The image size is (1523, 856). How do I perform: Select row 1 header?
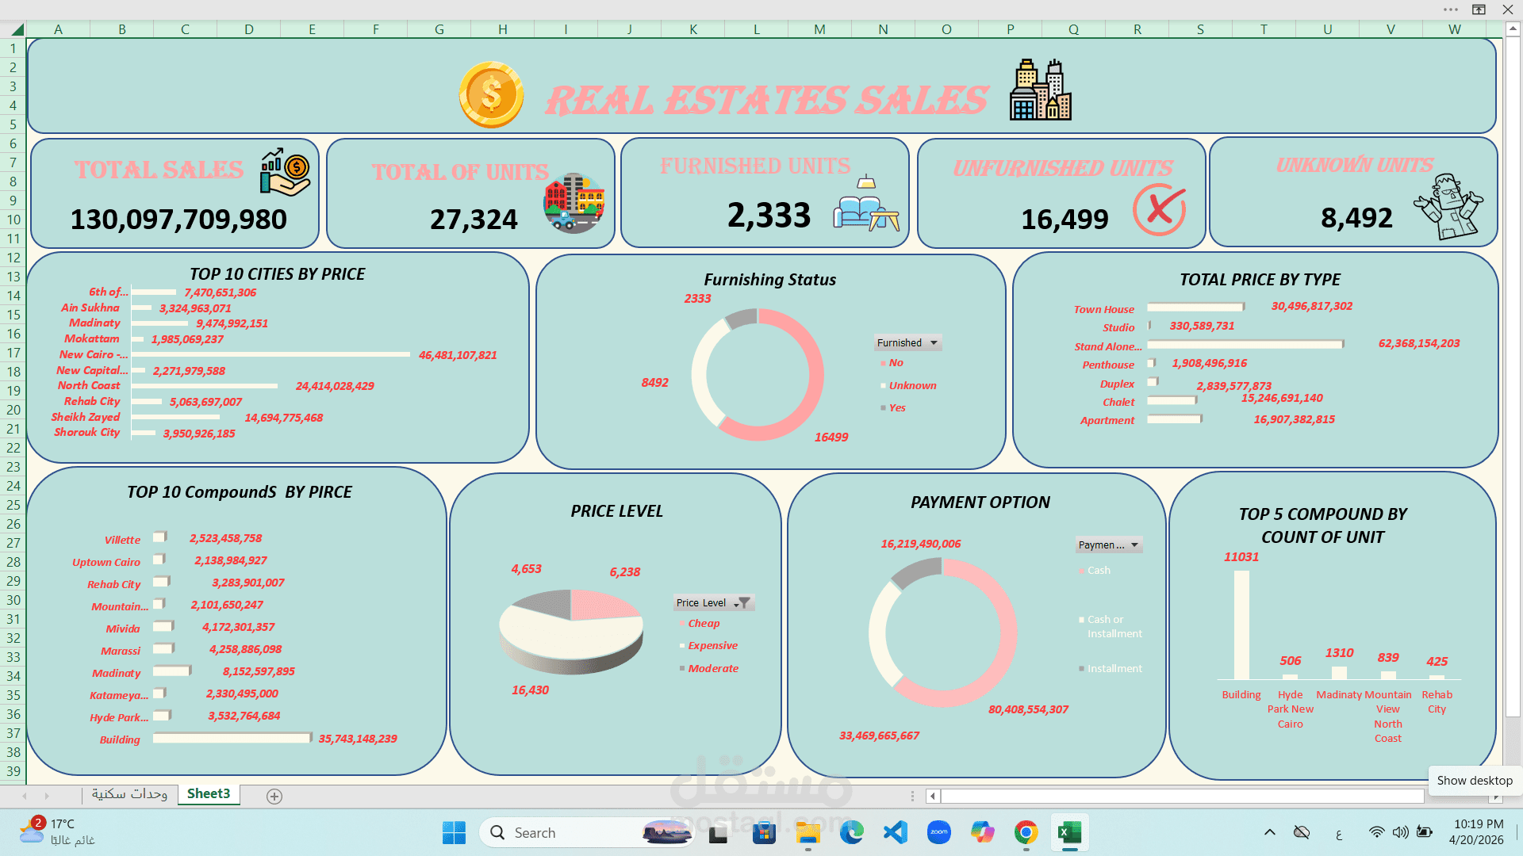click(13, 48)
